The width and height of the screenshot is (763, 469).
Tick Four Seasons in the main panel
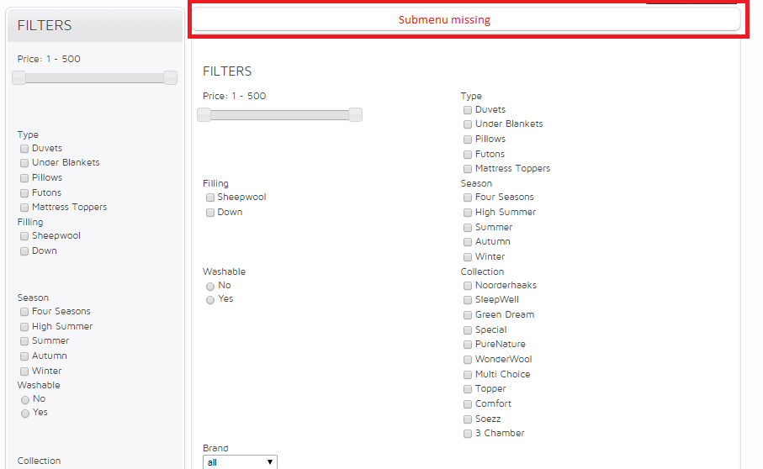[468, 198]
